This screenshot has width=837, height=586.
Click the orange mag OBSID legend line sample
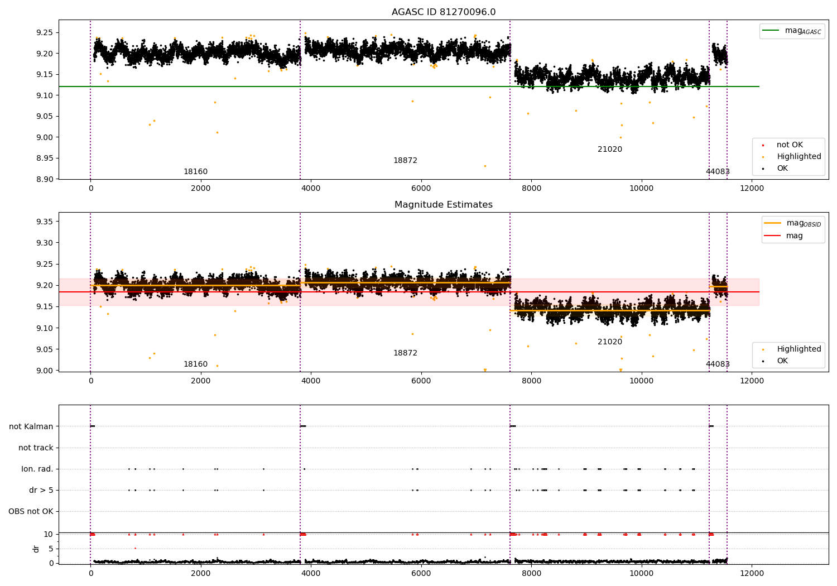point(772,223)
